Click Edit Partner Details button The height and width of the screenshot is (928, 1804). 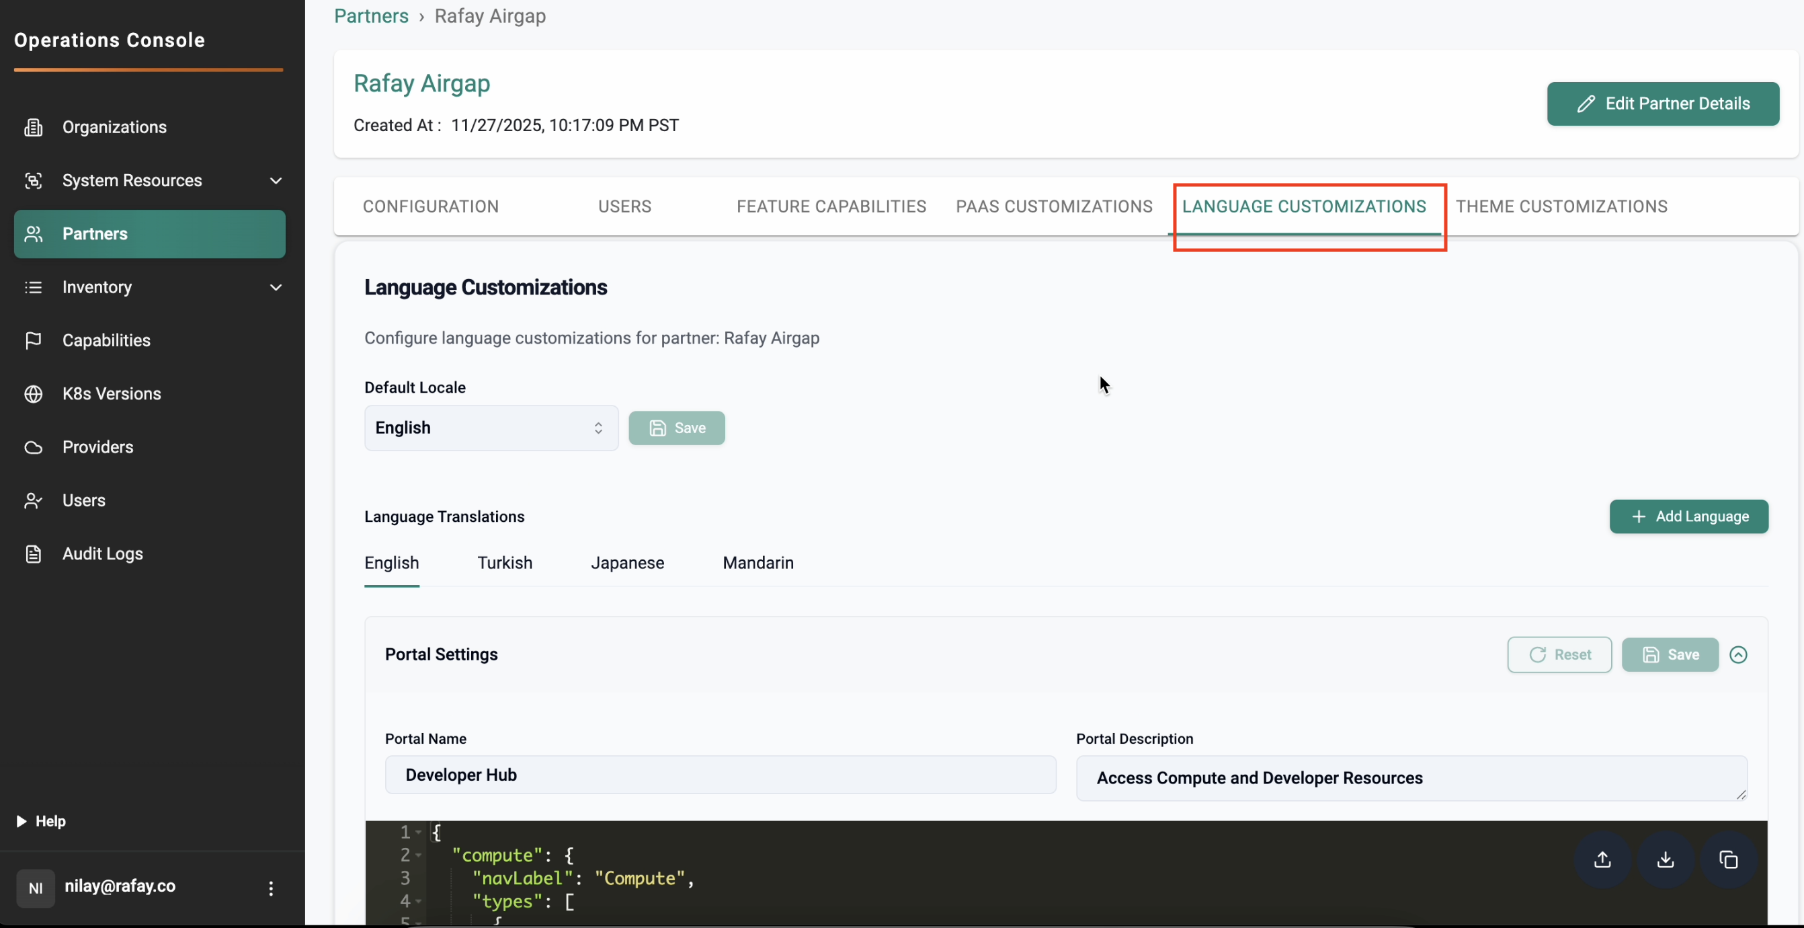[1663, 104]
